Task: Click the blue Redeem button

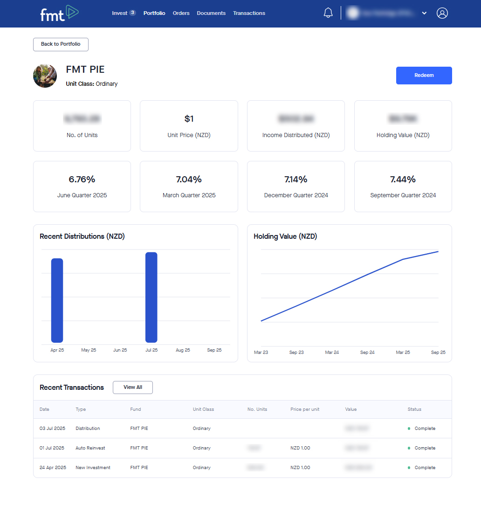Action: [424, 76]
